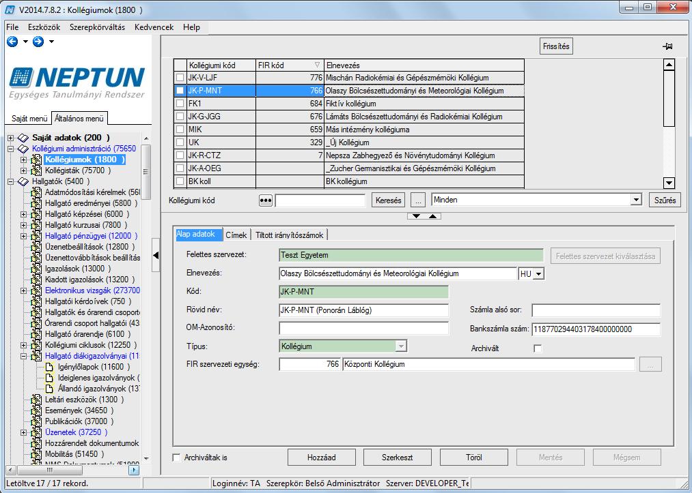This screenshot has height=493, width=692.
Task: Click the Igénylőlapok page icon
Action: pyautogui.click(x=49, y=367)
